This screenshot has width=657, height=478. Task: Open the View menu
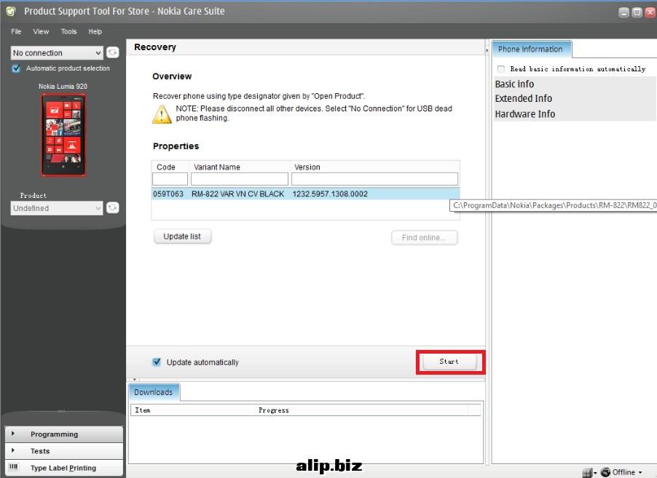point(41,31)
